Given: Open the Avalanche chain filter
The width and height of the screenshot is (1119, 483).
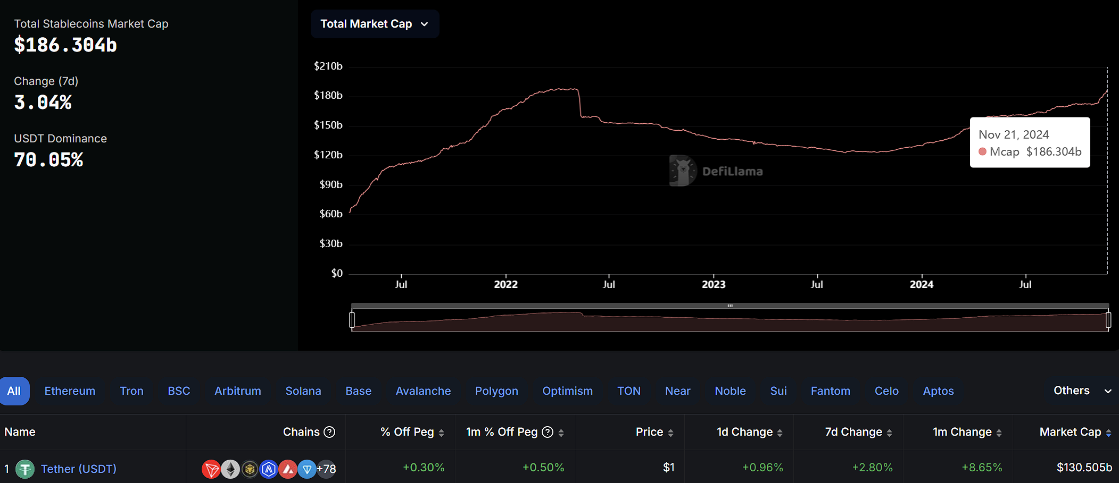Looking at the screenshot, I should coord(423,391).
